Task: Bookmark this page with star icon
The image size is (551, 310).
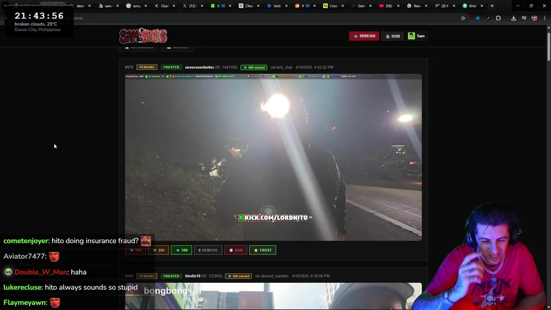Action: [463, 18]
